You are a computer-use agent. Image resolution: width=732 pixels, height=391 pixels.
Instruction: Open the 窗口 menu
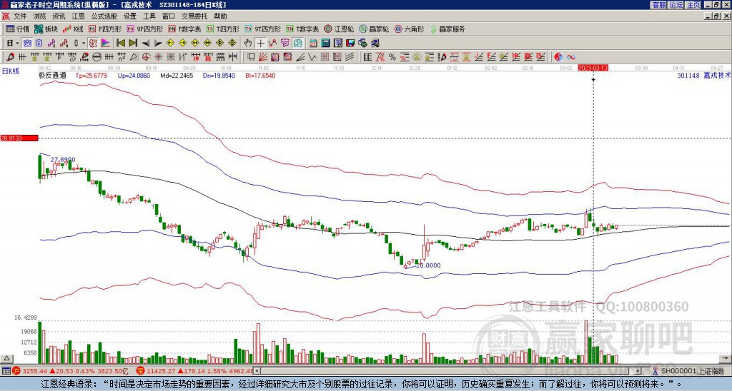pyautogui.click(x=169, y=16)
